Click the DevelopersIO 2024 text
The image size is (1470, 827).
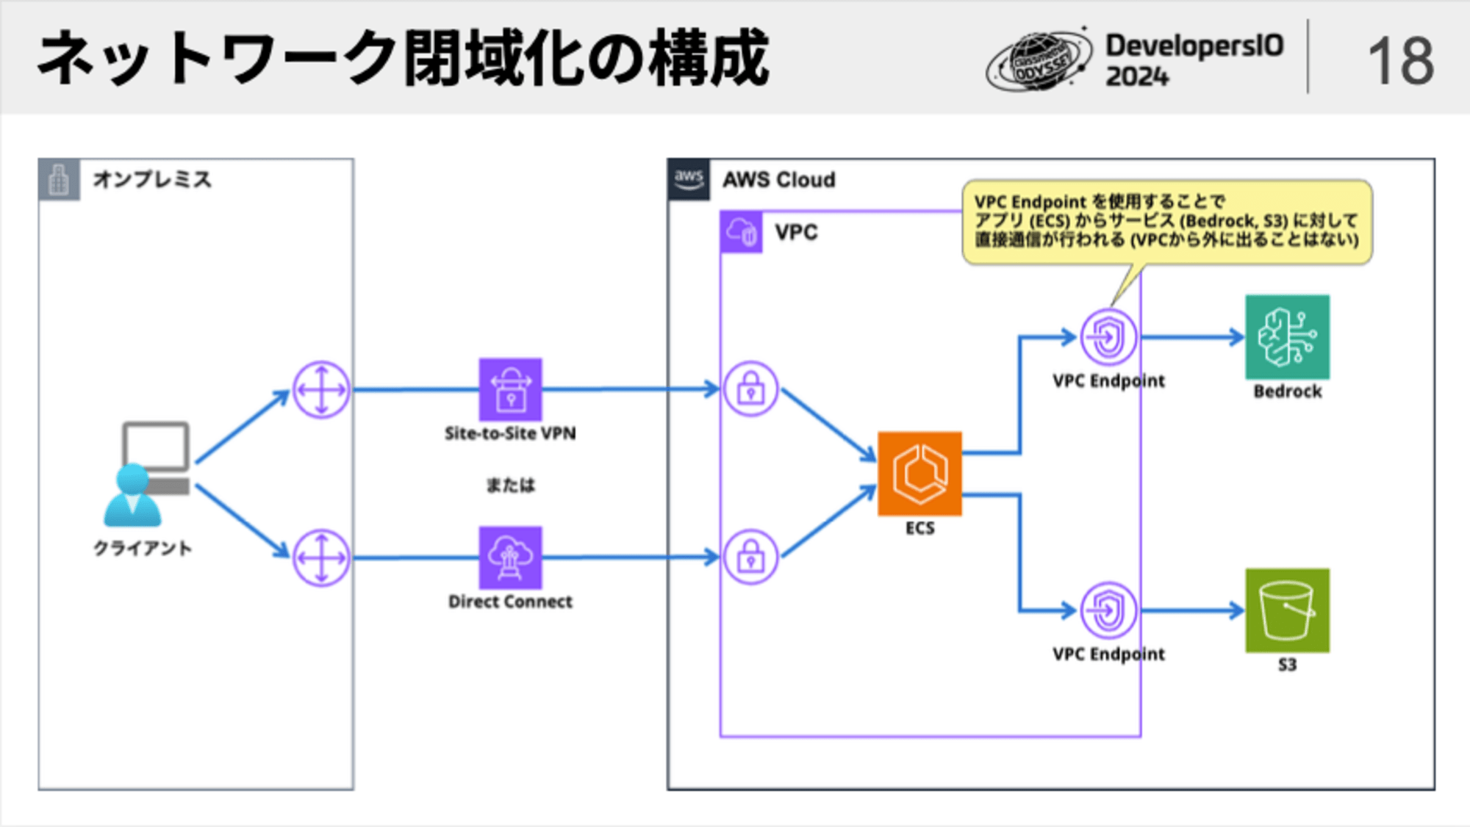coord(1194,60)
